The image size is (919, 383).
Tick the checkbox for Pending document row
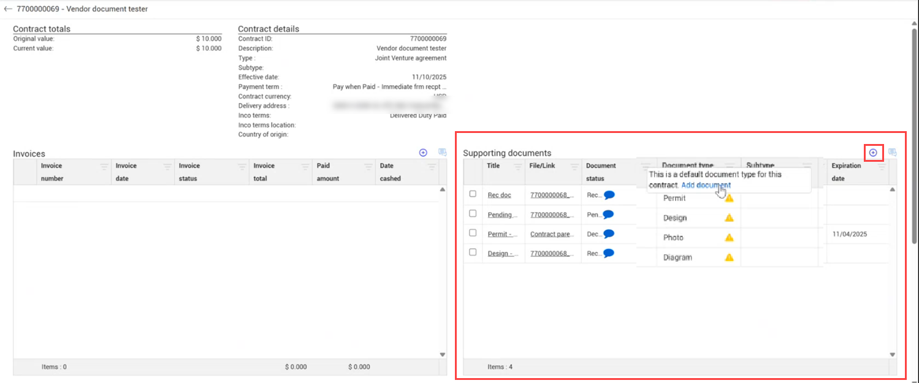tap(473, 213)
